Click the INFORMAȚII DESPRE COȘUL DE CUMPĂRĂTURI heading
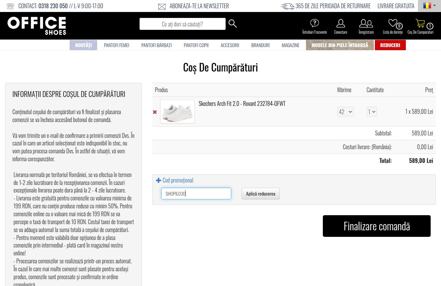Screen dimensions: 441x286 pos(69,94)
